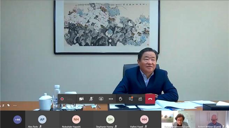The height and width of the screenshot is (128, 229).
Task: Select Alex Parle's participant tile
Action: point(42,119)
